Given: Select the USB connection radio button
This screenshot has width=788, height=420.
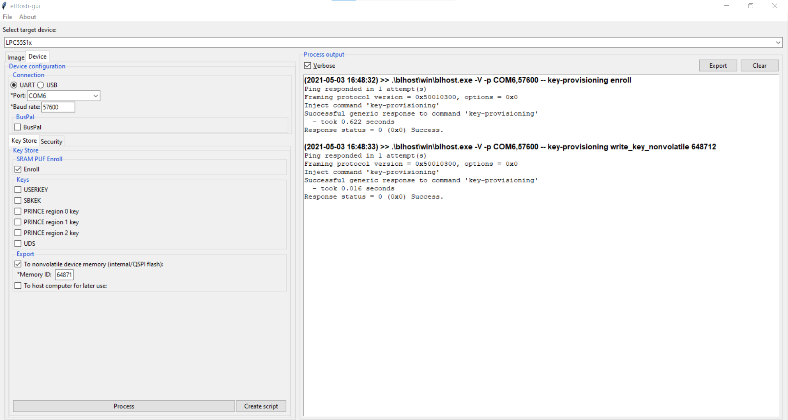Looking at the screenshot, I should click(41, 85).
